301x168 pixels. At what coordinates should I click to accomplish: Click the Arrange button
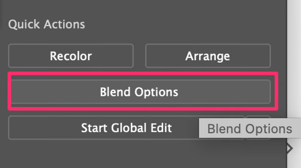(208, 56)
